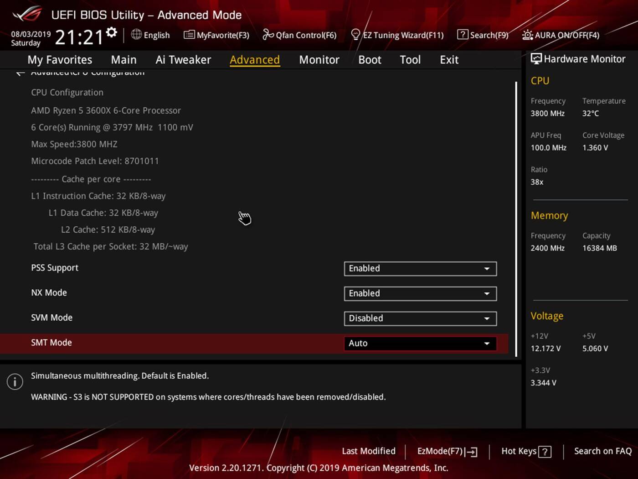
Task: Click the back arrow in breadcrumb
Action: point(20,73)
